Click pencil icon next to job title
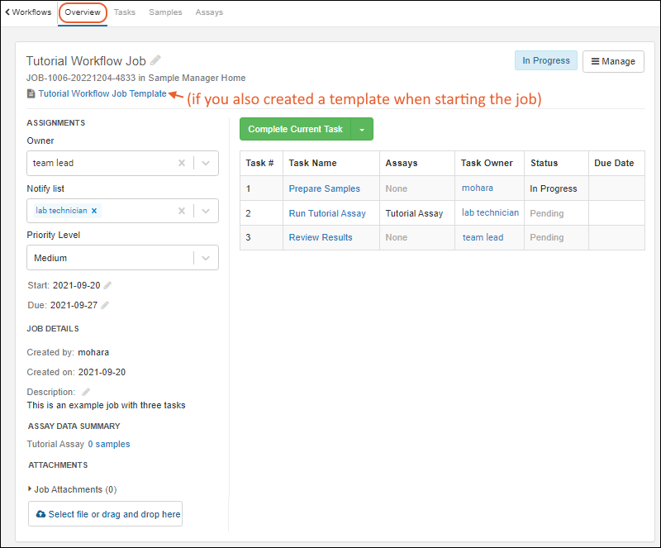Image resolution: width=661 pixels, height=548 pixels. coord(155,60)
